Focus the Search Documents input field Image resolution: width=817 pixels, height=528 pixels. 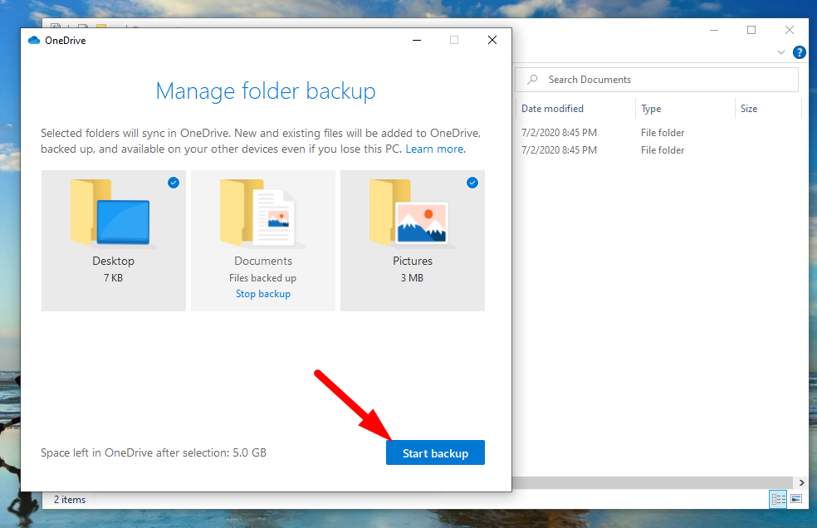664,80
